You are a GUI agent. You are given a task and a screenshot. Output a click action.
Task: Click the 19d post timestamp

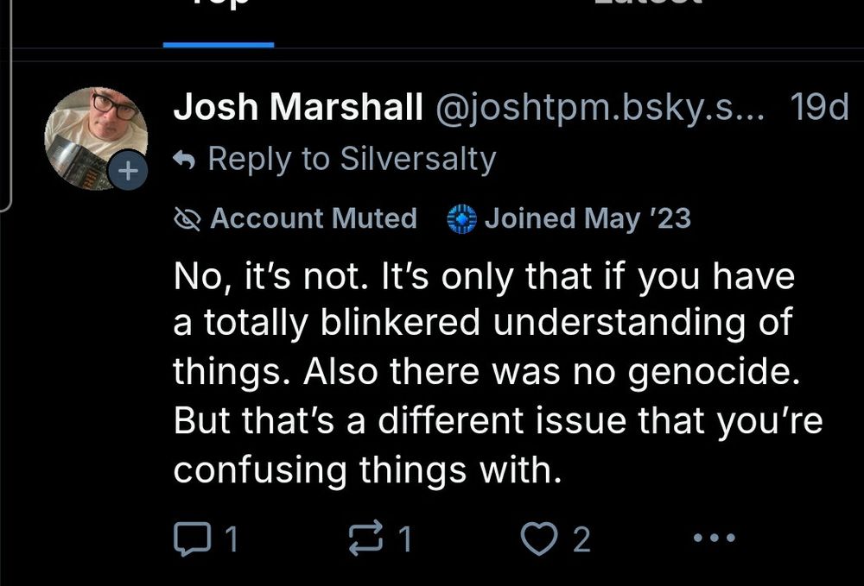(819, 107)
